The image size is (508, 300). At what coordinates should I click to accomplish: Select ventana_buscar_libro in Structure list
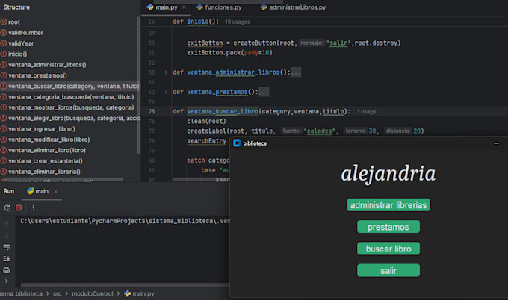pyautogui.click(x=69, y=86)
